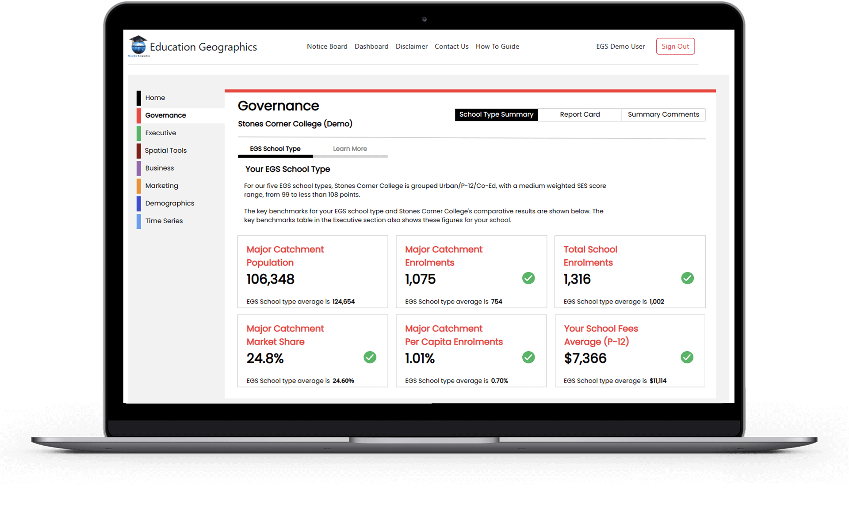Go to Home in sidebar
Screen dimensions: 849x508
(x=155, y=98)
